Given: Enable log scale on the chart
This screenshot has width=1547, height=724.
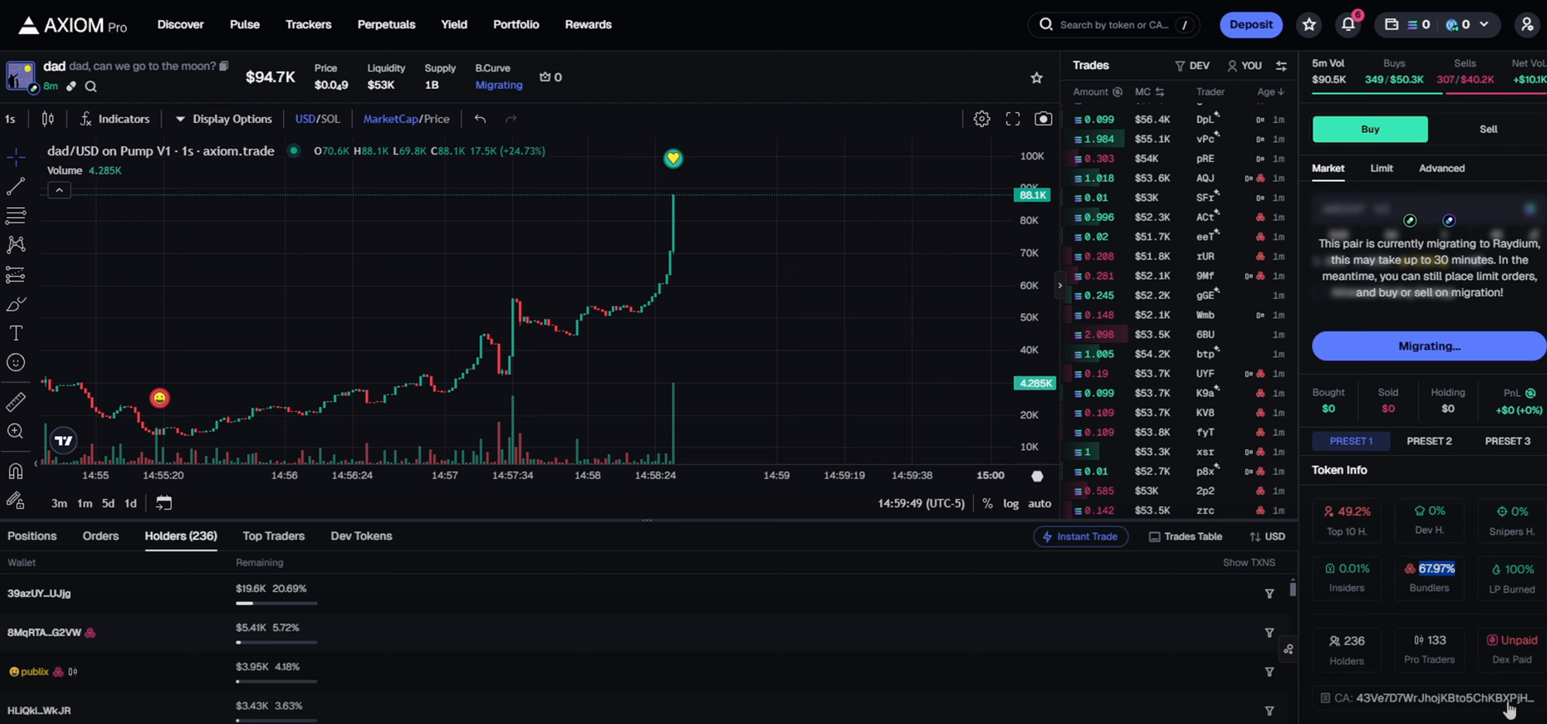Looking at the screenshot, I should [1011, 503].
